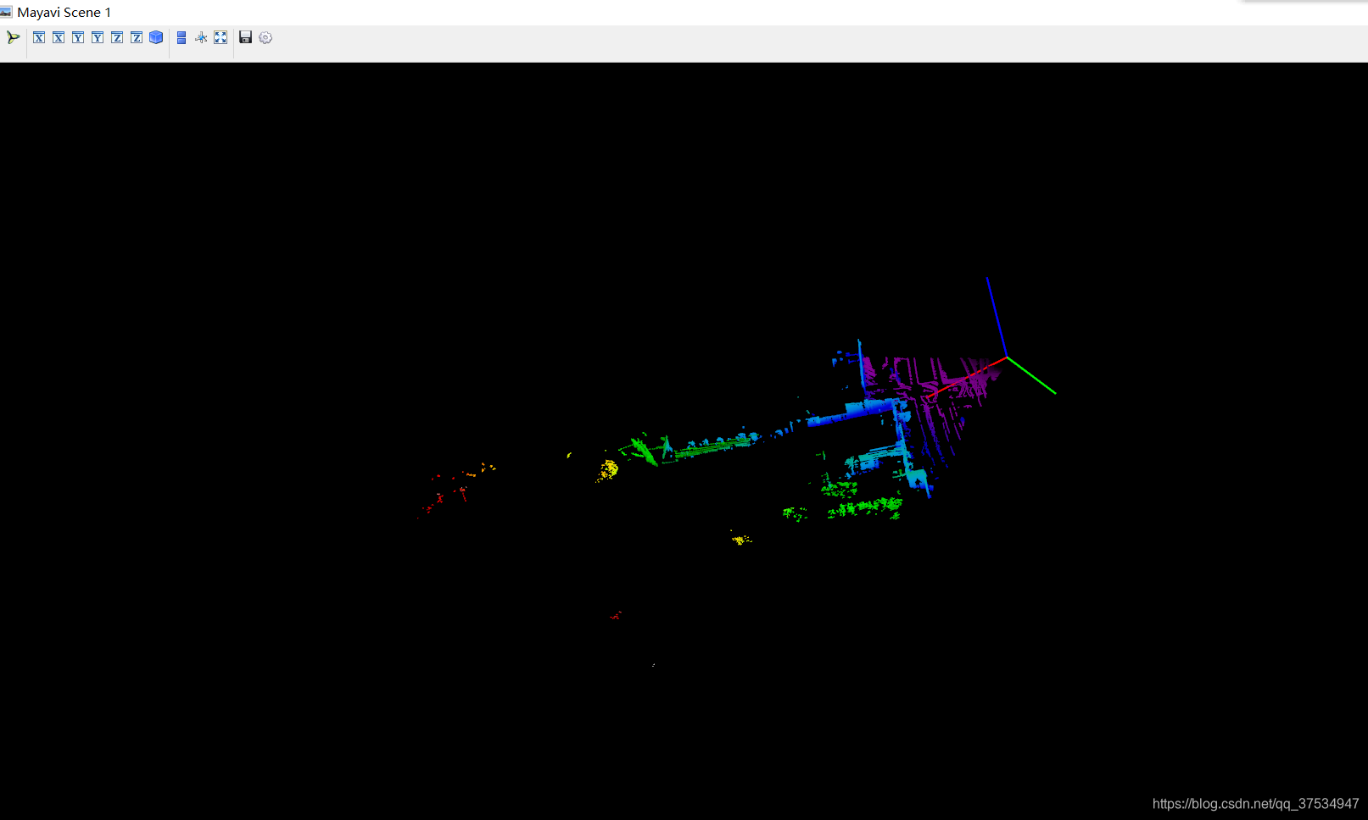This screenshot has height=820, width=1368.
Task: Toggle full screen scene mode
Action: coord(221,37)
